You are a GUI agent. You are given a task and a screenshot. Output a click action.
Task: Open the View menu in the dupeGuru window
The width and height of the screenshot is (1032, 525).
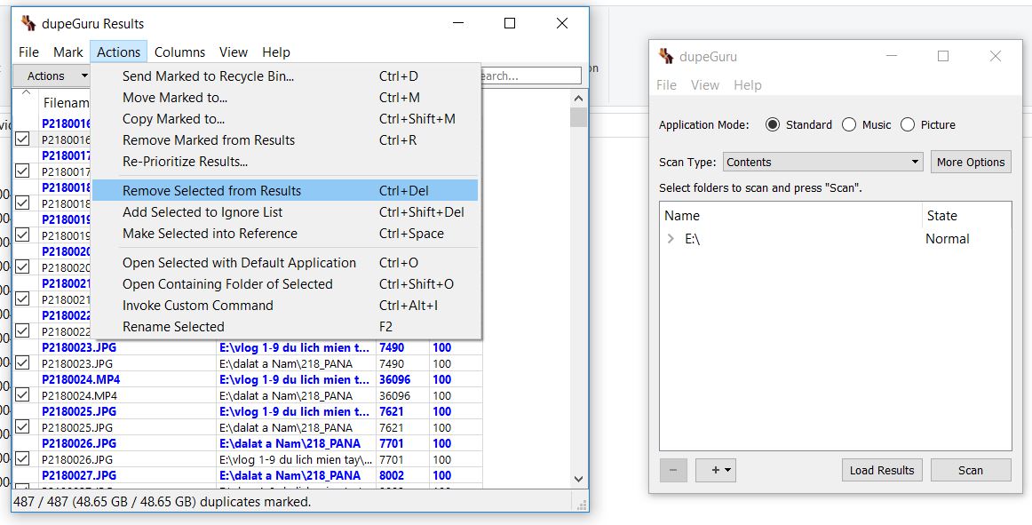(705, 84)
